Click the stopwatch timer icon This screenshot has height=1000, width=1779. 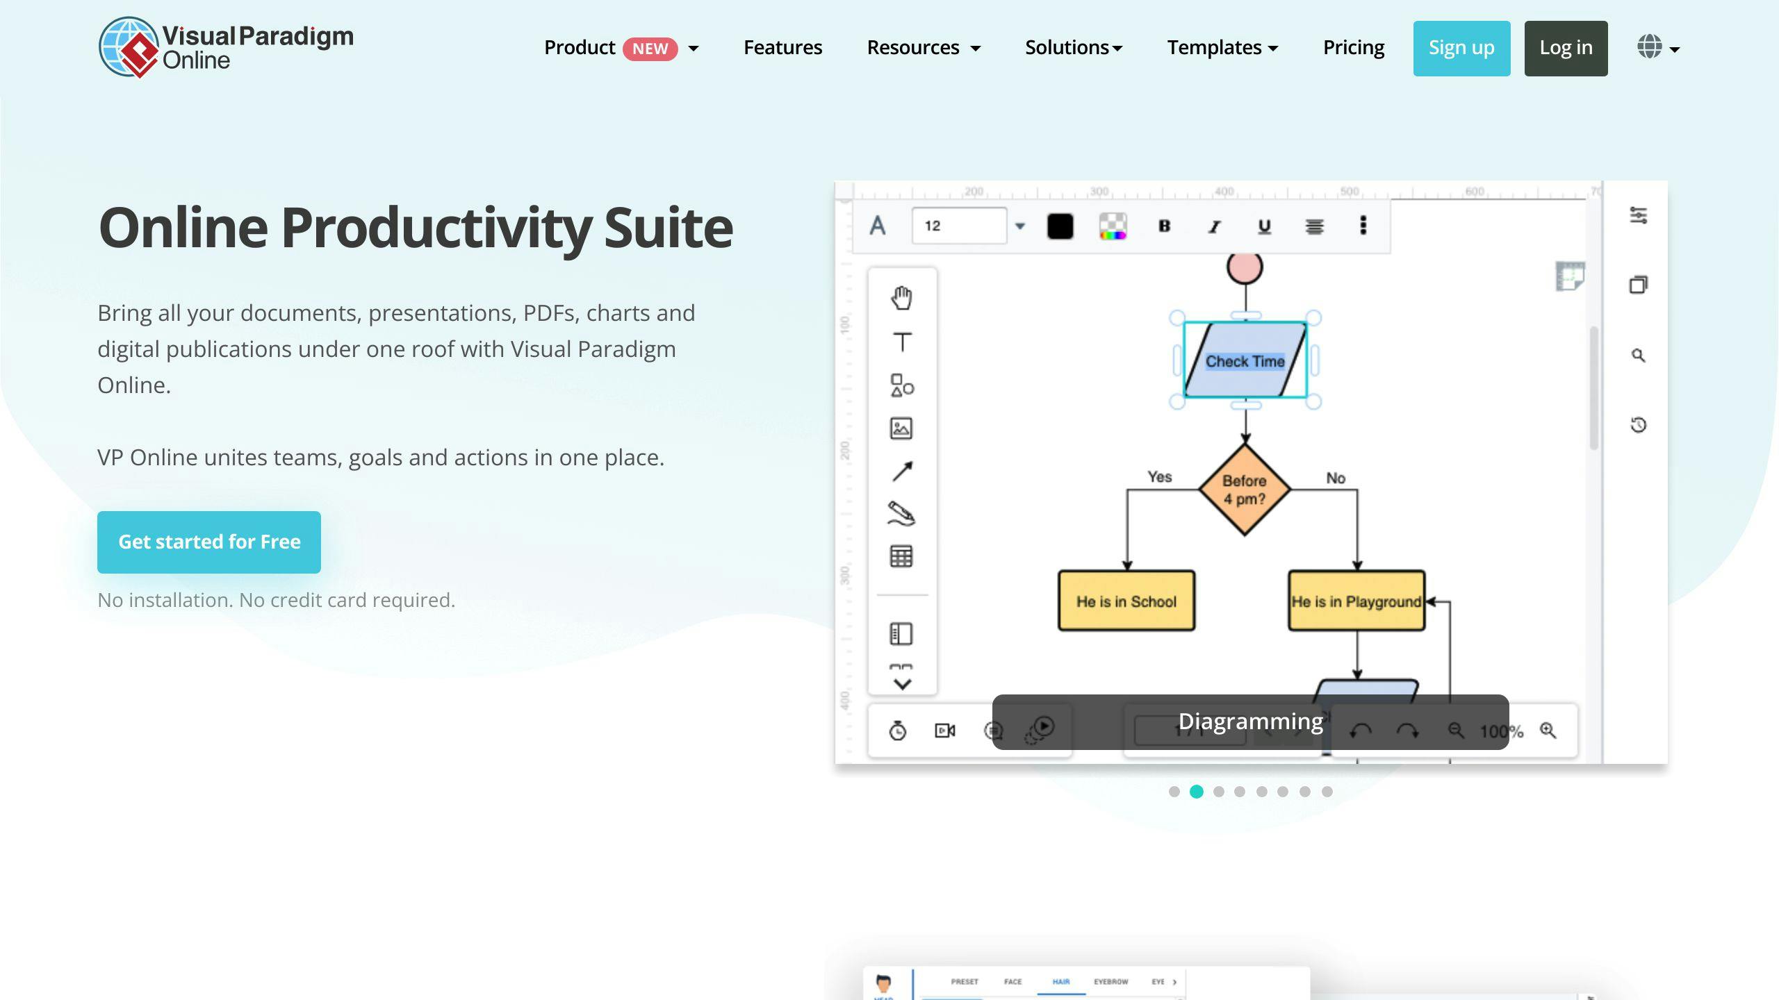coord(898,730)
